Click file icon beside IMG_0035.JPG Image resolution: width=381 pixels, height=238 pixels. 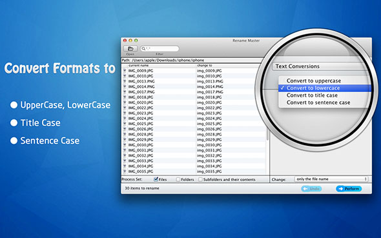pyautogui.click(x=125, y=172)
